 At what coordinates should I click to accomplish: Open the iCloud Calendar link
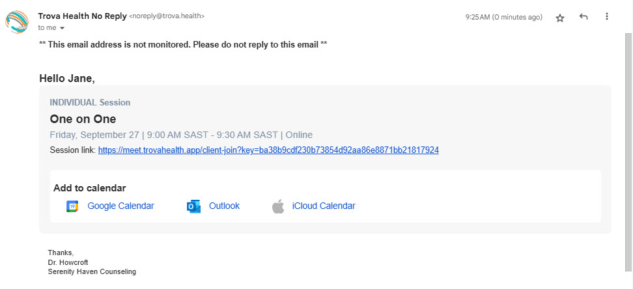[x=324, y=206]
